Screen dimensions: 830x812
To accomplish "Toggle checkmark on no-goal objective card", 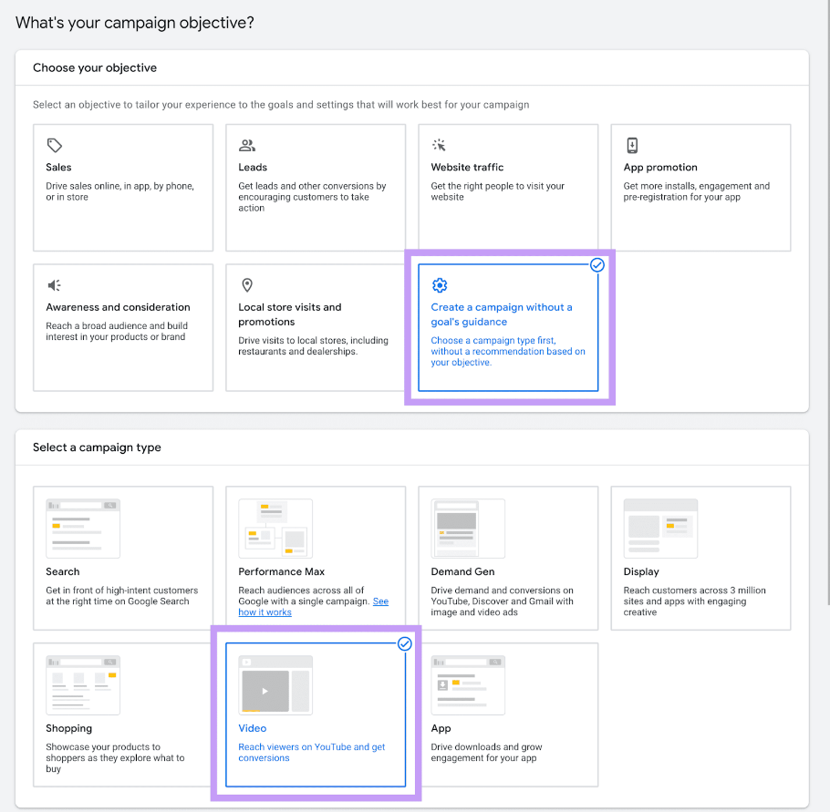I will [597, 265].
